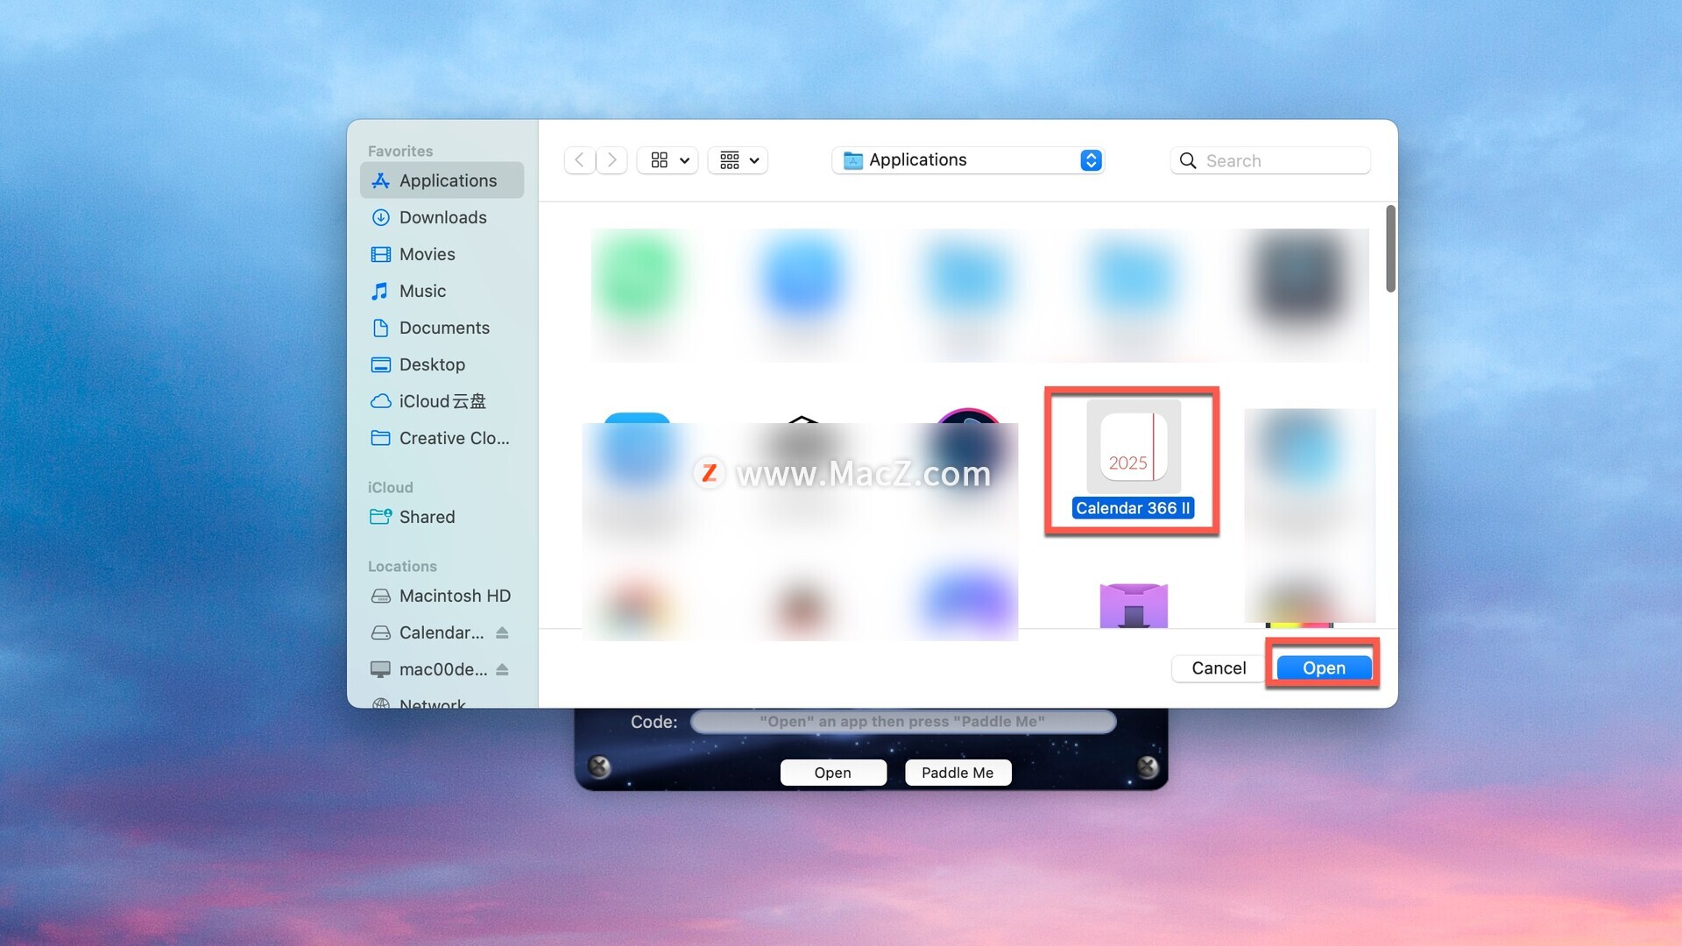Select Applications in the Favorites sidebar
The image size is (1682, 946).
(442, 180)
